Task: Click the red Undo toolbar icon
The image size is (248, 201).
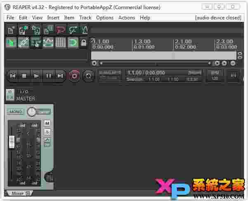Action: (x=61, y=30)
